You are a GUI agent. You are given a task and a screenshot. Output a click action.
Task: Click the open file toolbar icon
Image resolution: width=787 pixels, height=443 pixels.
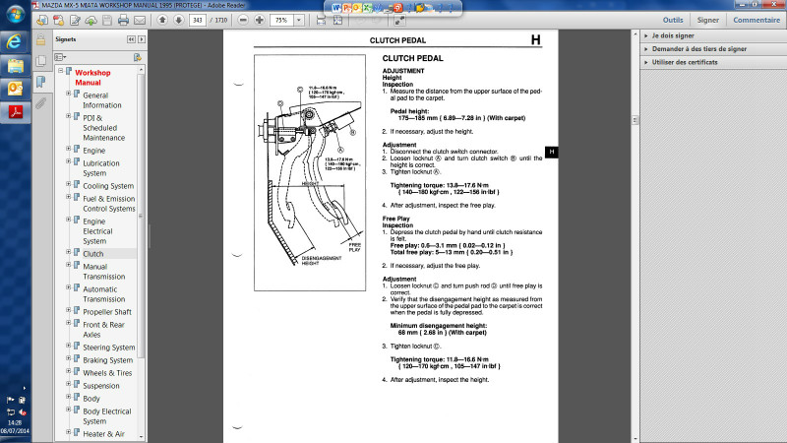[42, 20]
